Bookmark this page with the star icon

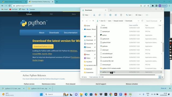click(148, 6)
